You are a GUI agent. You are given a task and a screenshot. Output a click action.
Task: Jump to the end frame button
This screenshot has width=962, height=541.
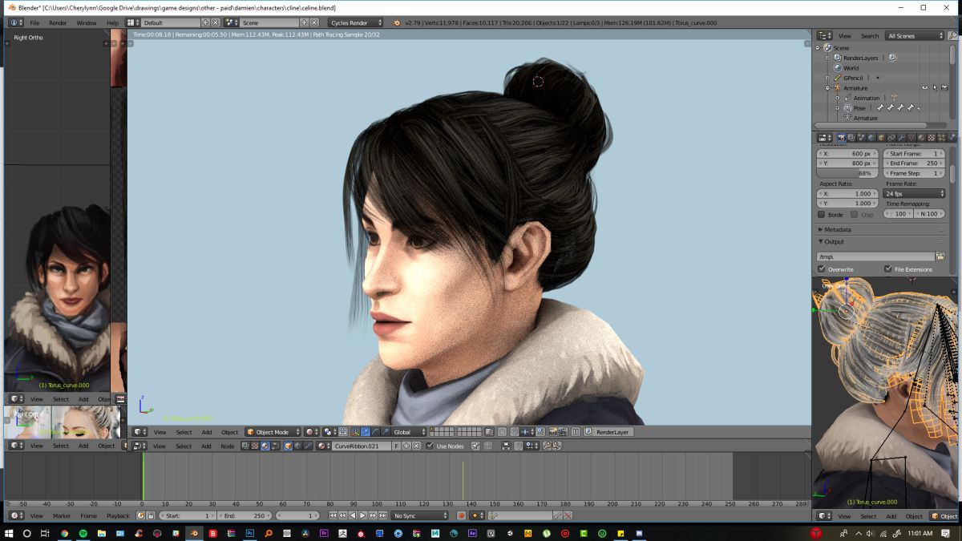pos(383,515)
